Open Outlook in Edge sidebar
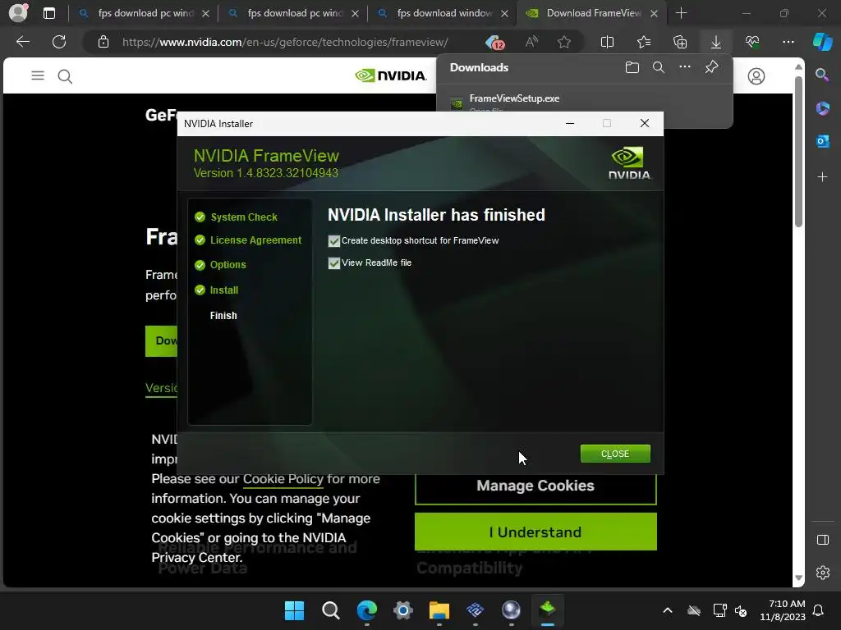Screen dimensions: 841x630 [x=822, y=141]
